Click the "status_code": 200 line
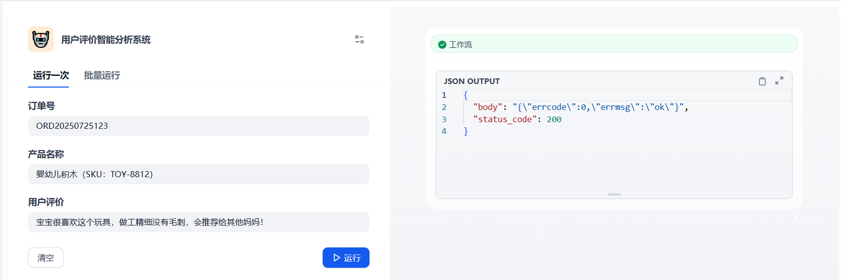Screen dimensions: 841x280 coord(517,119)
